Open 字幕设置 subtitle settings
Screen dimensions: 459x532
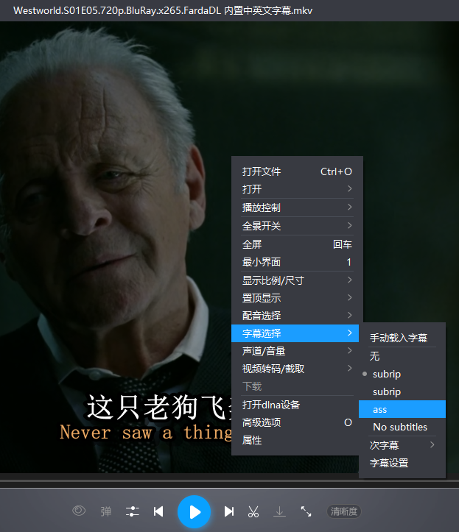coord(402,463)
